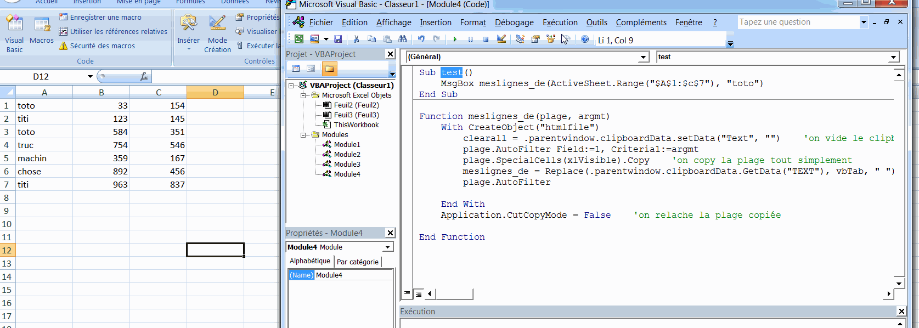Open Find with the binoculars icon
This screenshot has width=919, height=328.
[x=402, y=39]
